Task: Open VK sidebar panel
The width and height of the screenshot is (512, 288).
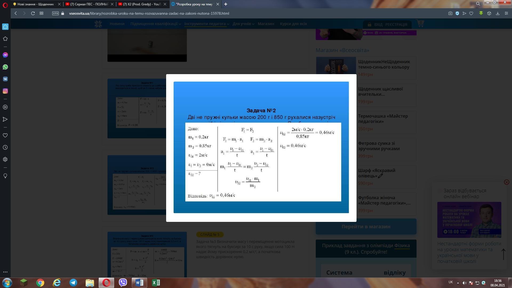Action: click(5, 79)
